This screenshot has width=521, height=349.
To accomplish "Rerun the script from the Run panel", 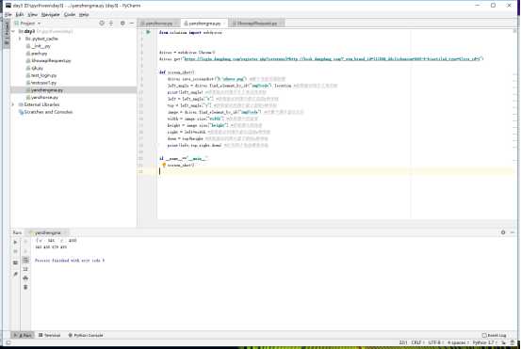I will [x=15, y=242].
